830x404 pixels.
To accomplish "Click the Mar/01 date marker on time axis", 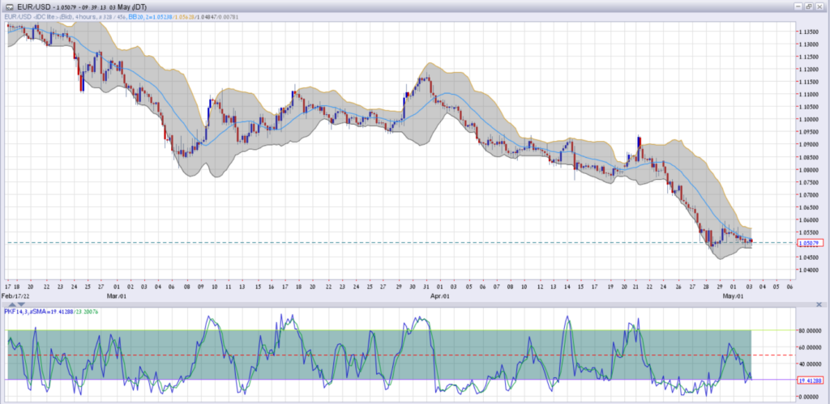I will point(119,296).
